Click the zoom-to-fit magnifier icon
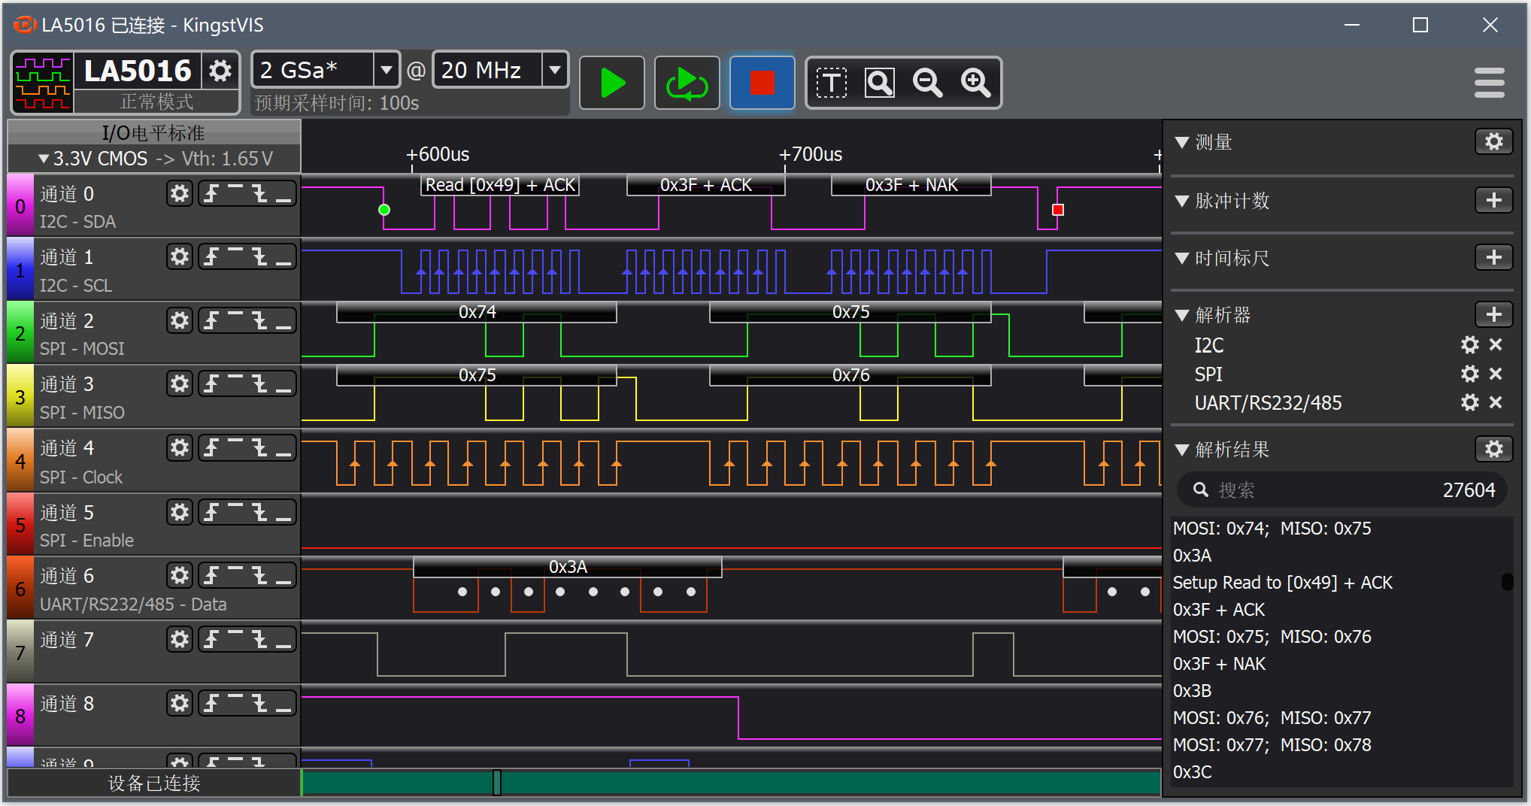This screenshot has width=1531, height=806. 880,83
